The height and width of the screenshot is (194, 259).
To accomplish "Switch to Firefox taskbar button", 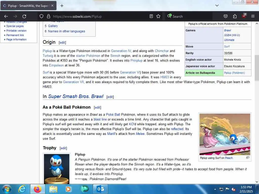I will point(38,189).
